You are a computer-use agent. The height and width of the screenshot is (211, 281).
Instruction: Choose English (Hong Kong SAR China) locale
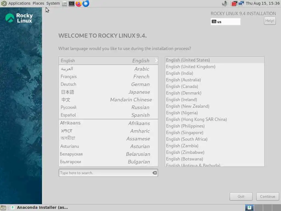click(x=215, y=120)
